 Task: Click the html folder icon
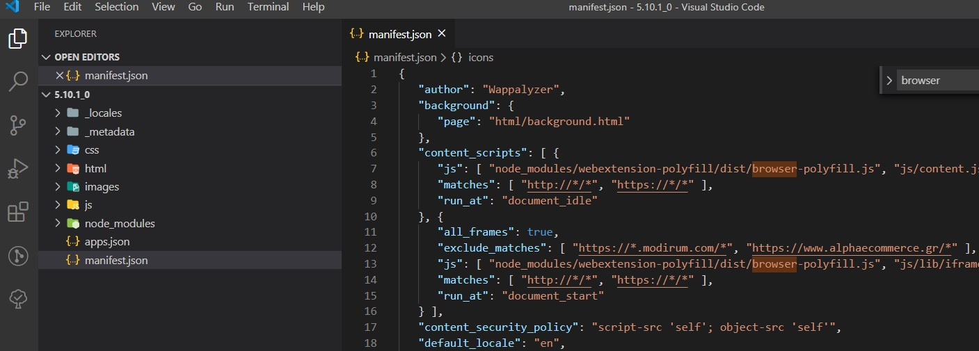click(73, 168)
